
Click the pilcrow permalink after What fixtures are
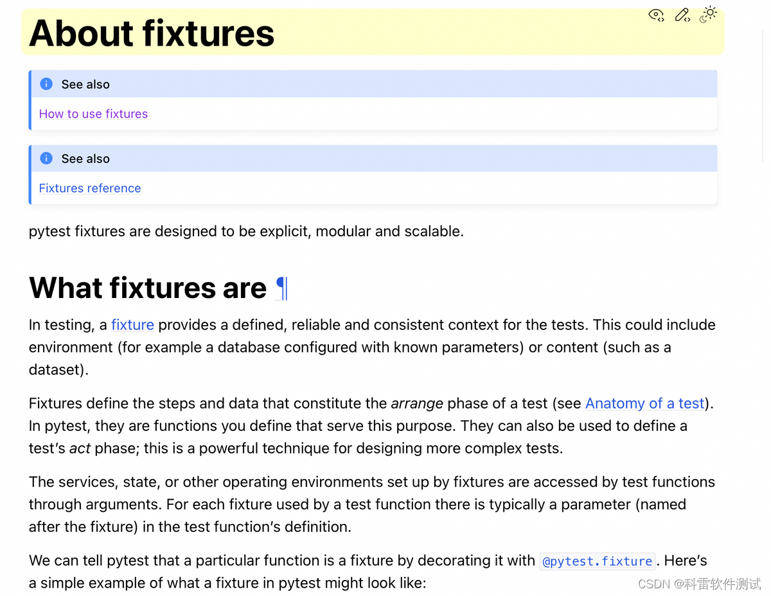tap(281, 288)
